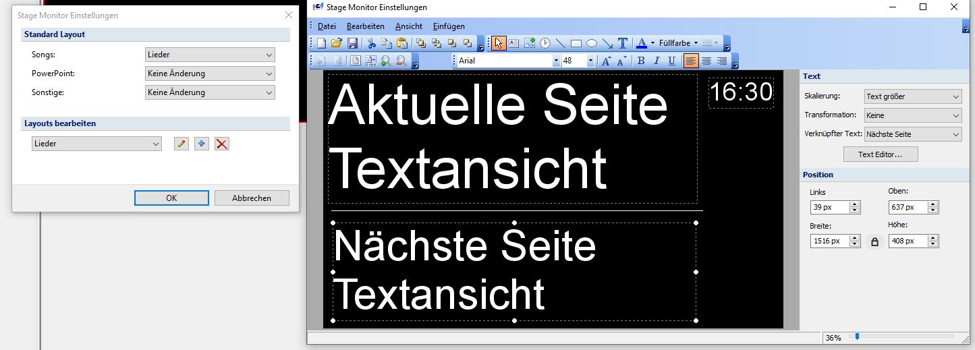975x350 pixels.
Task: Align text center
Action: (x=706, y=61)
